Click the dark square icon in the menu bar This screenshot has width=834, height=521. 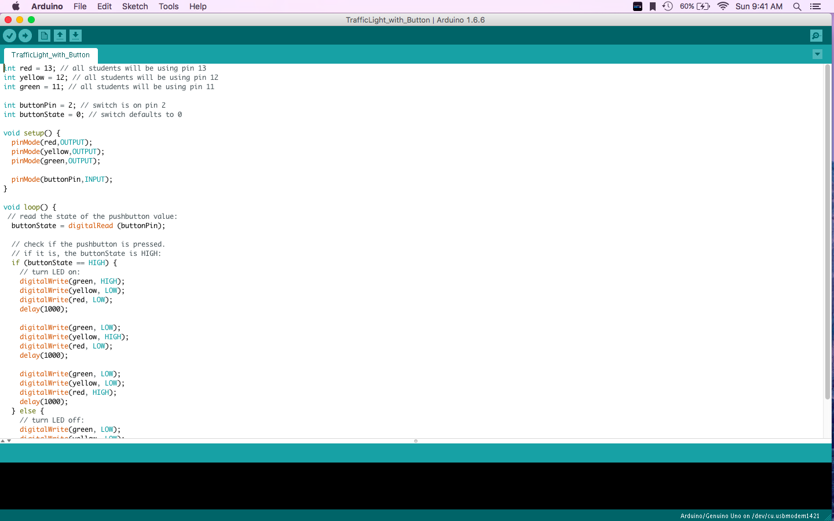(x=638, y=6)
